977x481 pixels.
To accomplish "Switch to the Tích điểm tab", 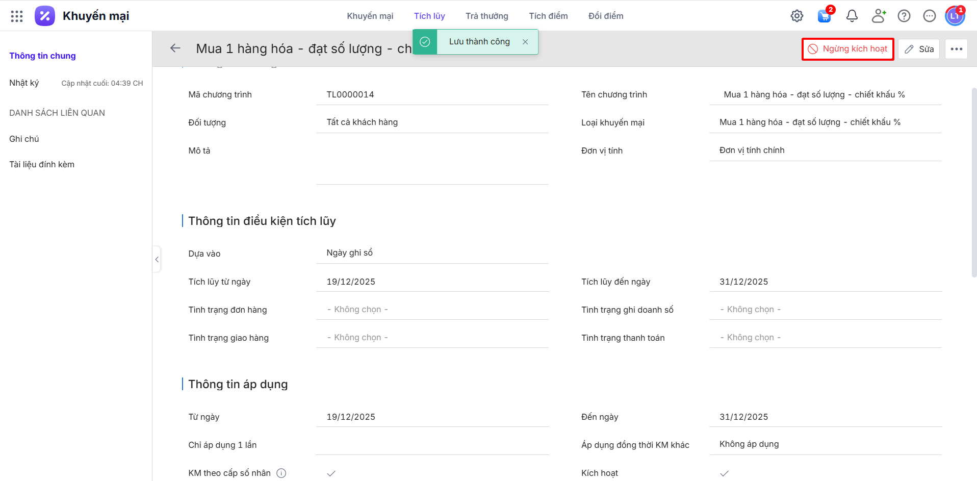I will pos(548,16).
